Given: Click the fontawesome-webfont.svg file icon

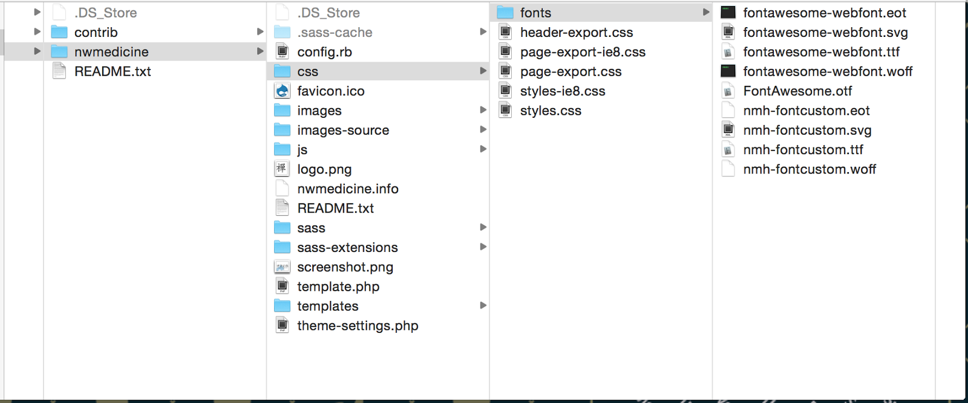Looking at the screenshot, I should point(728,32).
